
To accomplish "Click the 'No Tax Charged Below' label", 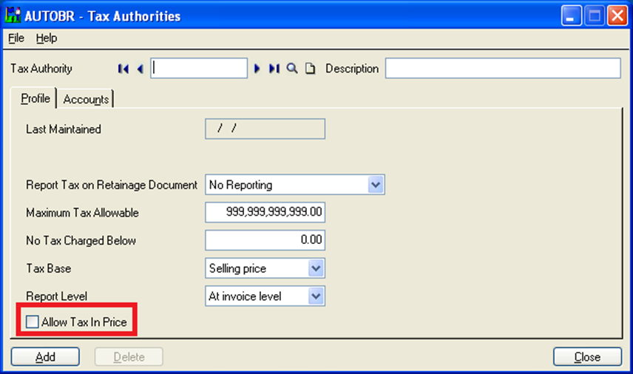I will [81, 240].
